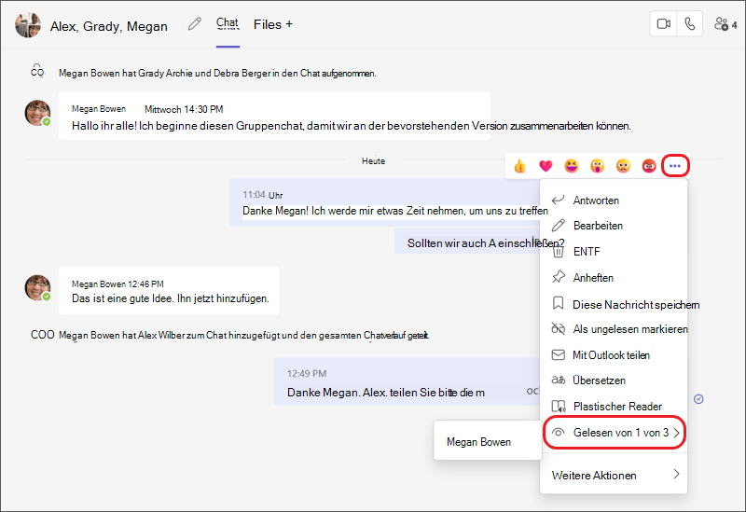Screen dimensions: 746x512
Task: React with the heart emoji
Action: 546,166
